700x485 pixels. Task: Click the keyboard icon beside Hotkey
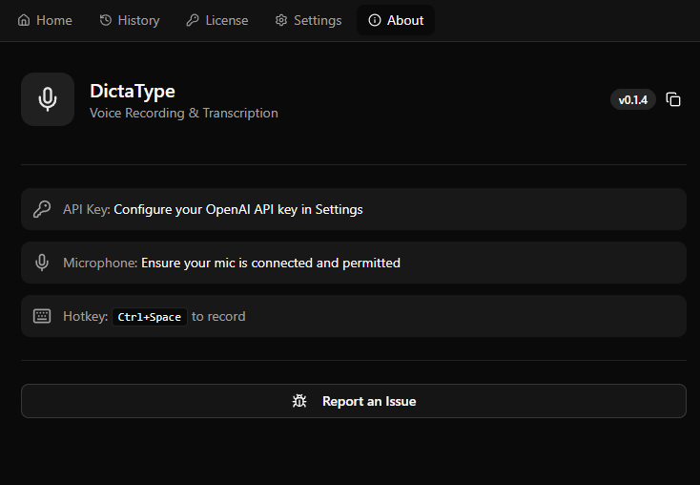click(42, 316)
